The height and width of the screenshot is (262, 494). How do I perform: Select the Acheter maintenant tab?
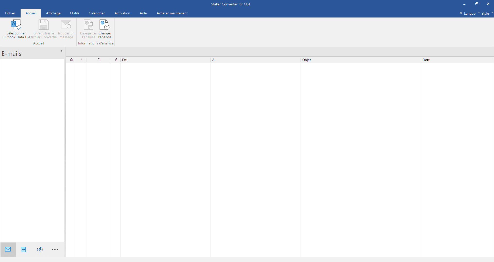pos(172,13)
